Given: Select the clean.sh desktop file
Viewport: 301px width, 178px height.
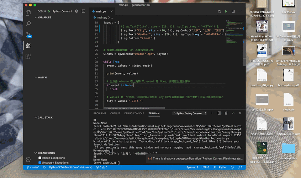Looking at the screenshot, I should [288, 102].
